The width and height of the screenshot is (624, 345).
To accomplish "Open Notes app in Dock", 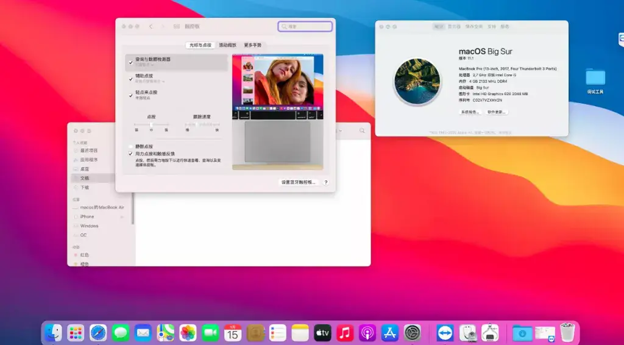I will pos(300,333).
